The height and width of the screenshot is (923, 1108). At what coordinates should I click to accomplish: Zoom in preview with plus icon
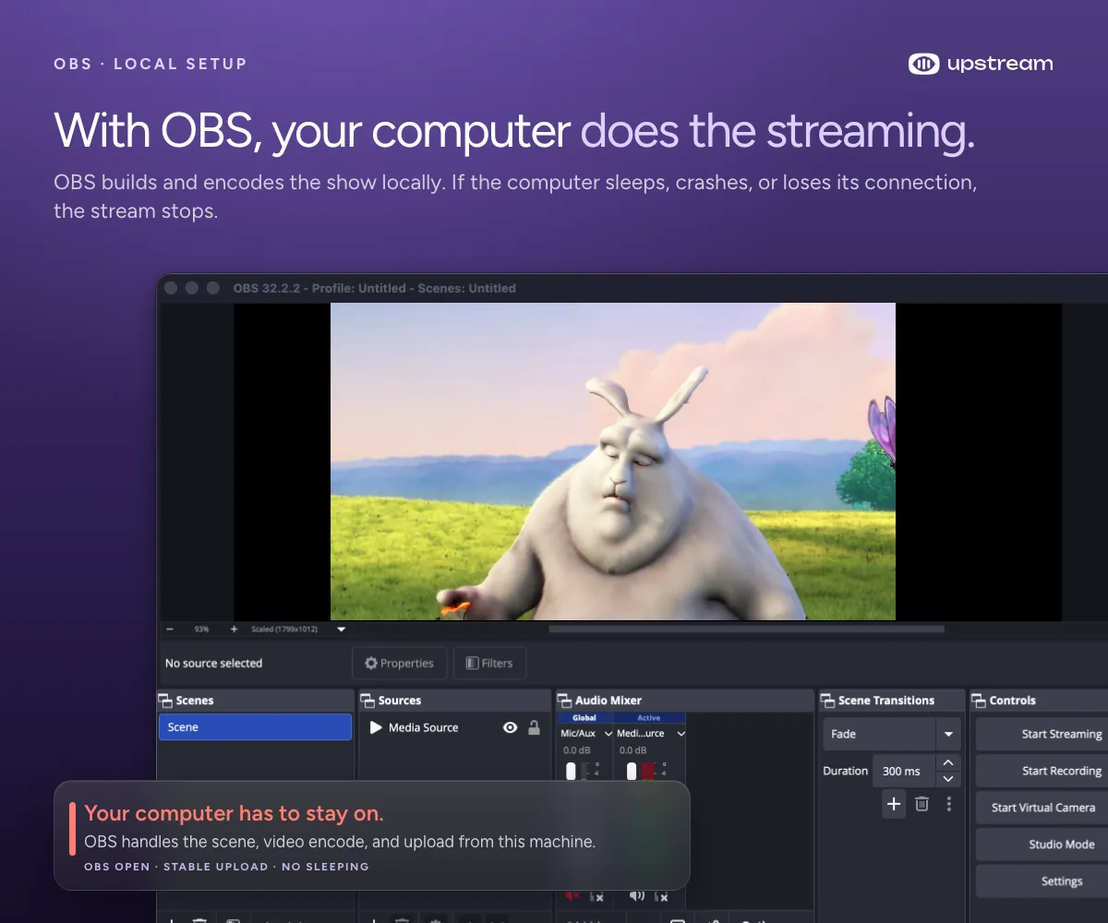[234, 629]
